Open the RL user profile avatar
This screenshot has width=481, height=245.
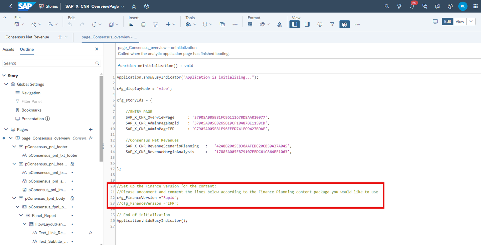pyautogui.click(x=463, y=6)
